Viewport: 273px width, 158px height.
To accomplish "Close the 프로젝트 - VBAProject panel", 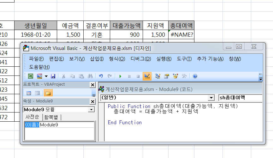I will [x=92, y=85].
